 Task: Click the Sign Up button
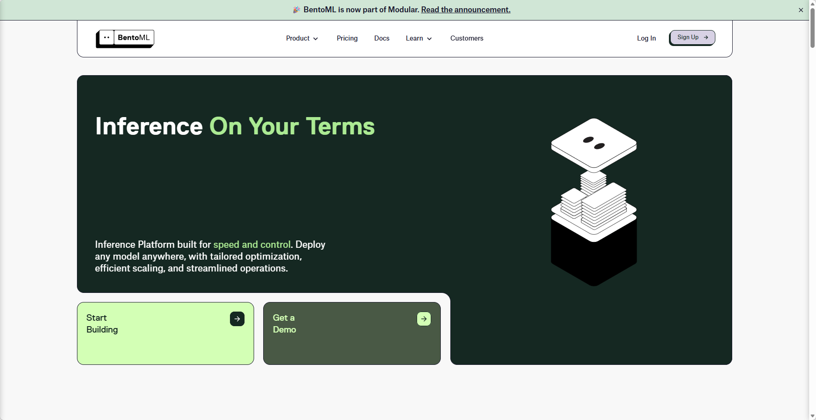pyautogui.click(x=692, y=38)
